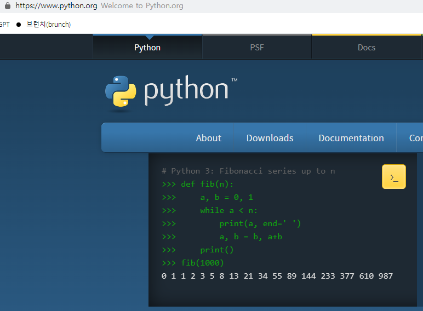Open the About menu
The image size is (423, 311).
(209, 138)
